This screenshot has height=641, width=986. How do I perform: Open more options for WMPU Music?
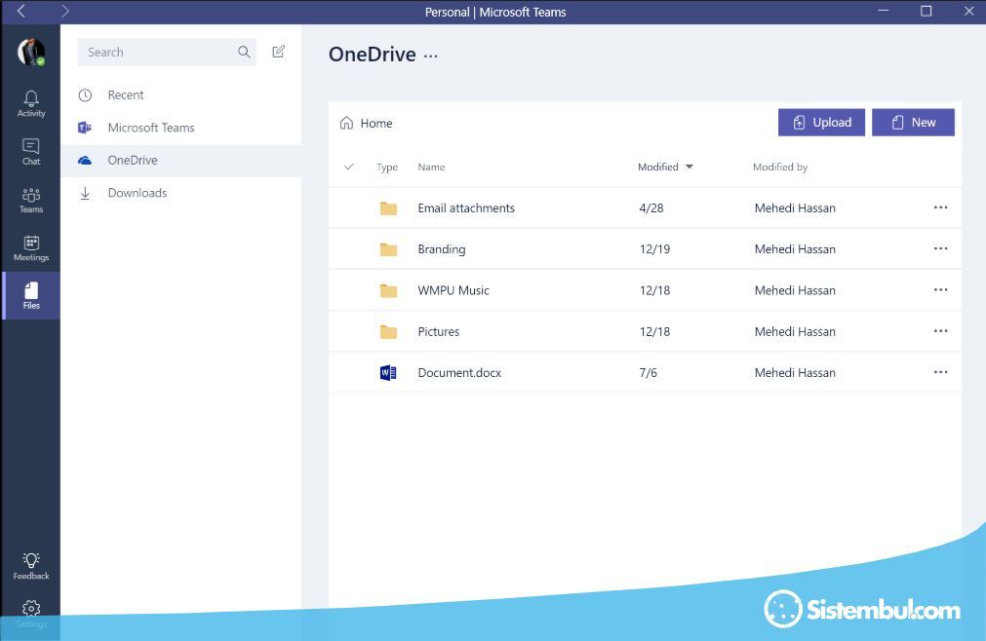(x=941, y=289)
